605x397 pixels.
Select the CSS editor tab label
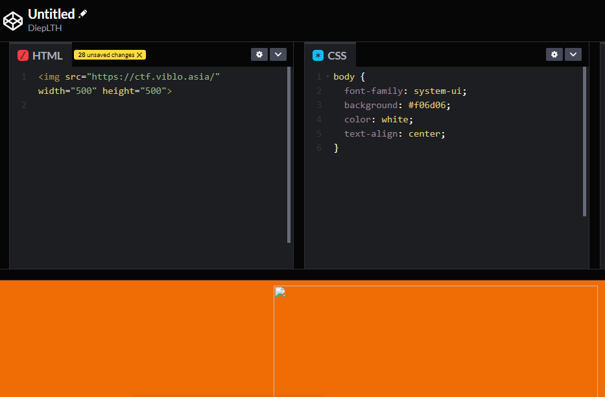(337, 56)
